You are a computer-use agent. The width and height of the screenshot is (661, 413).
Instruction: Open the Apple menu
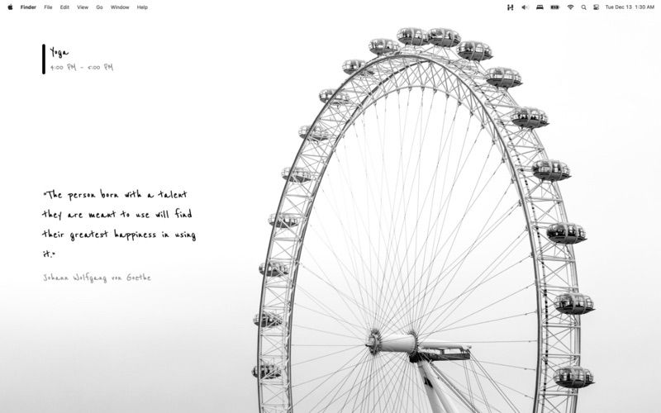click(x=10, y=7)
